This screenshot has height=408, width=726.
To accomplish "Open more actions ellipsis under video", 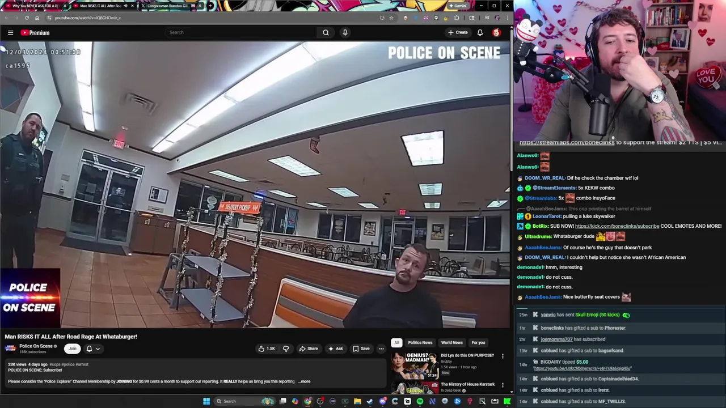I will click(382, 348).
